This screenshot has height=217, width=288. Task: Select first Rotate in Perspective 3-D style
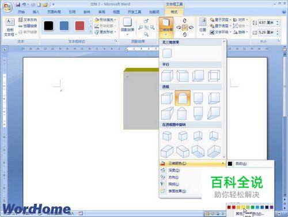[x=167, y=136]
